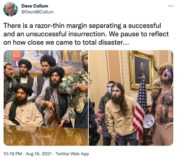The width and height of the screenshot is (178, 159).
Task: Open the Dave Collum display name
Action: (35, 6)
